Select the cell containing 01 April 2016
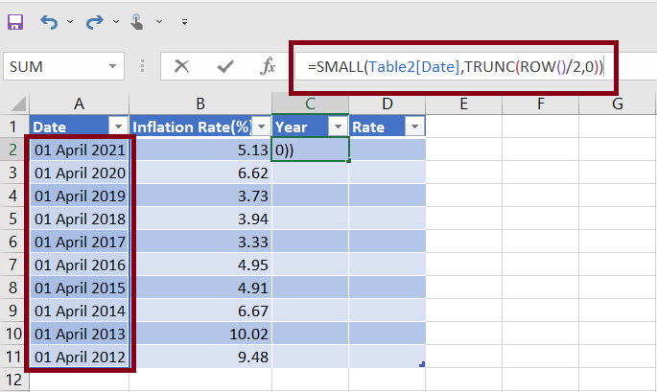Screen dimensions: 657x392 80,265
